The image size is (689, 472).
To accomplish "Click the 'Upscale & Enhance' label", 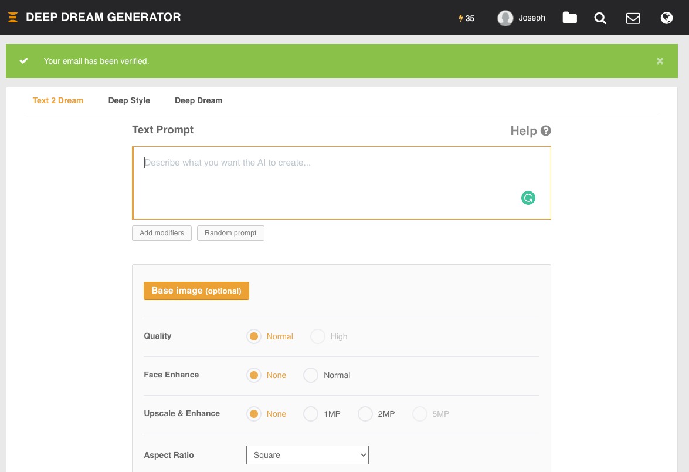I will click(181, 413).
